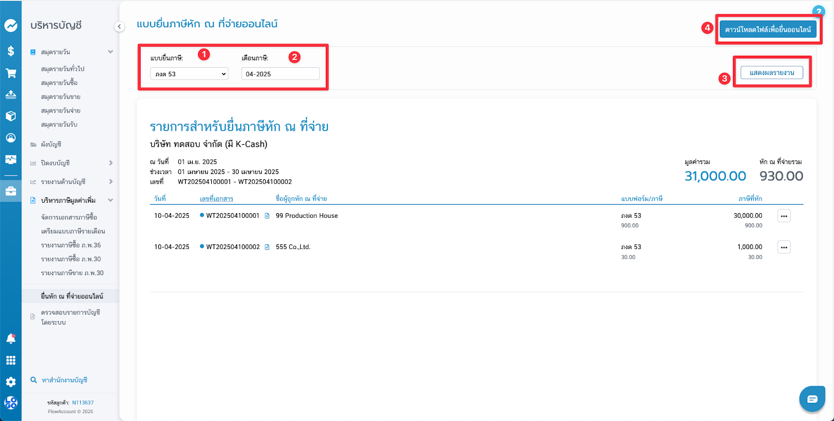
Task: Collapse the sidebar with the arrow button
Action: click(x=119, y=27)
